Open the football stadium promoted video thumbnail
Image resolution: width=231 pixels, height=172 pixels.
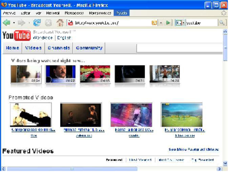(x=182, y=115)
